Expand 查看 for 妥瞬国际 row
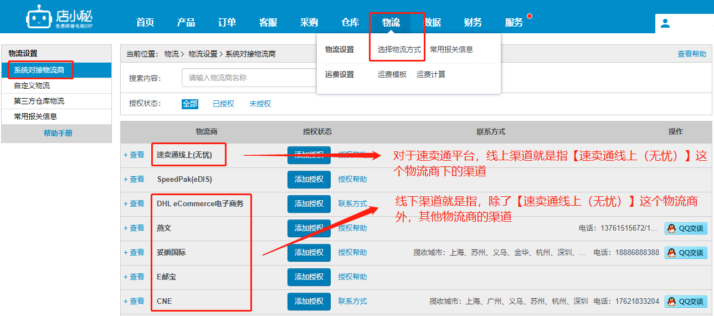Viewport: 714px width, 316px height. click(x=134, y=253)
